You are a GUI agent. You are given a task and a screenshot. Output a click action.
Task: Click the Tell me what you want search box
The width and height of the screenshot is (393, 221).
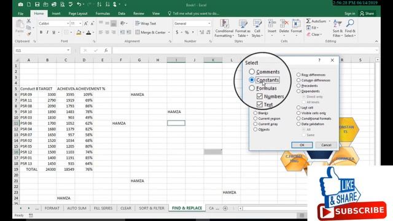point(193,14)
